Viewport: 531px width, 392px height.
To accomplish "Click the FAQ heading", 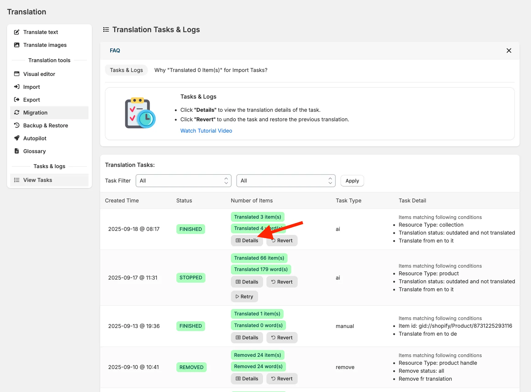I will coord(115,51).
